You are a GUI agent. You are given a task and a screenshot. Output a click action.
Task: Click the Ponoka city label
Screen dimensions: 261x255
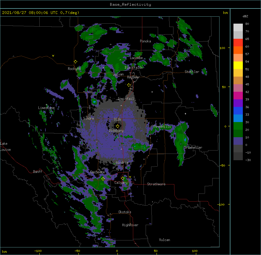click(145, 41)
